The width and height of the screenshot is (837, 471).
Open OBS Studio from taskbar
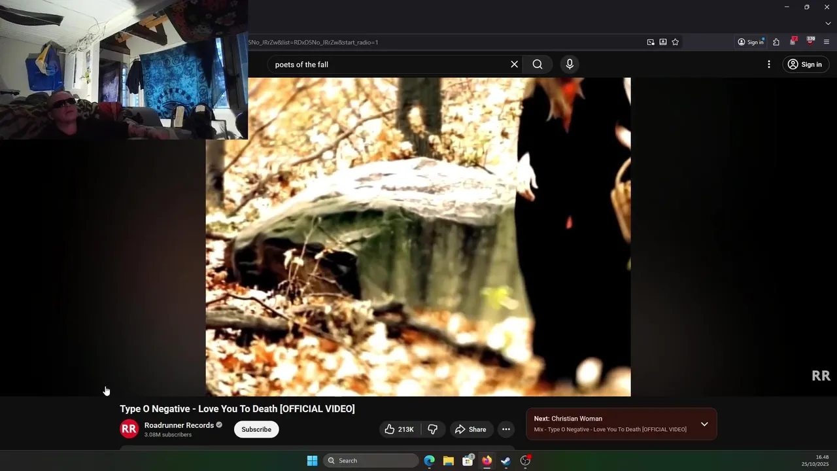[x=525, y=461]
